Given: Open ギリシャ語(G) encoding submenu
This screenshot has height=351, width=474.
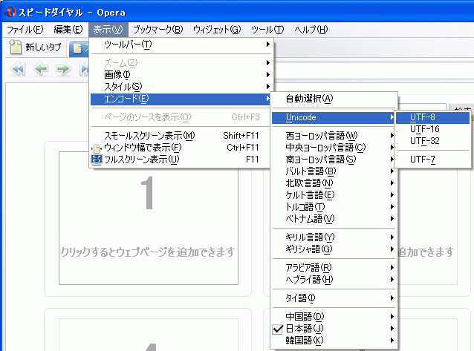Looking at the screenshot, I should [x=334, y=249].
